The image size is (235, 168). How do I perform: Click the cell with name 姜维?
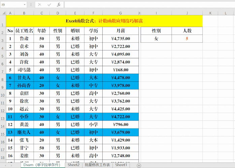[x=24, y=156]
